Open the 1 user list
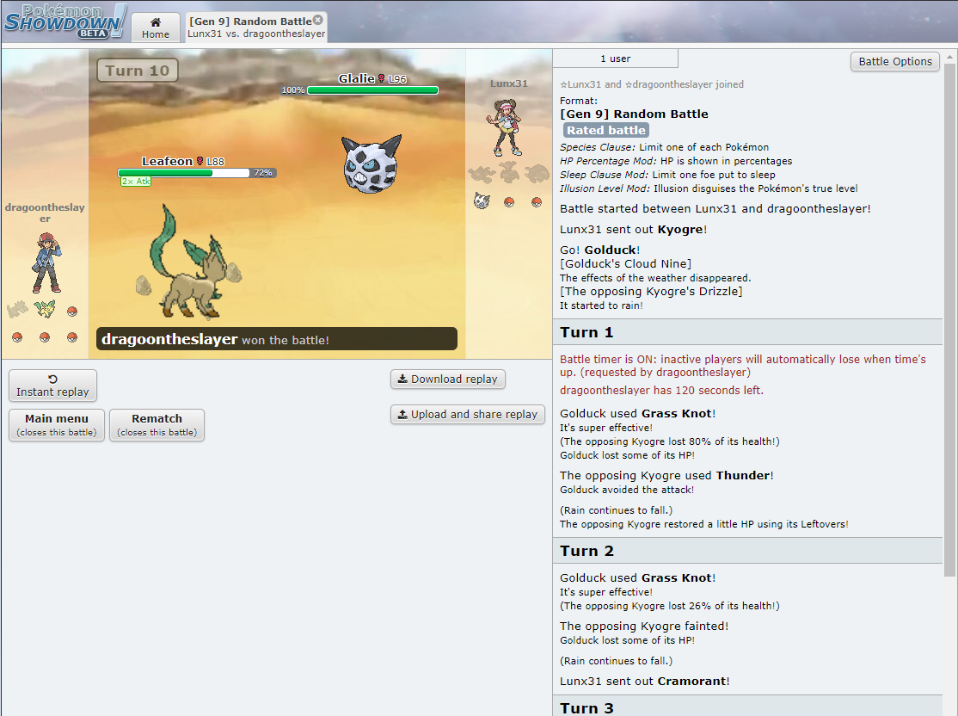This screenshot has width=958, height=716. tap(615, 59)
